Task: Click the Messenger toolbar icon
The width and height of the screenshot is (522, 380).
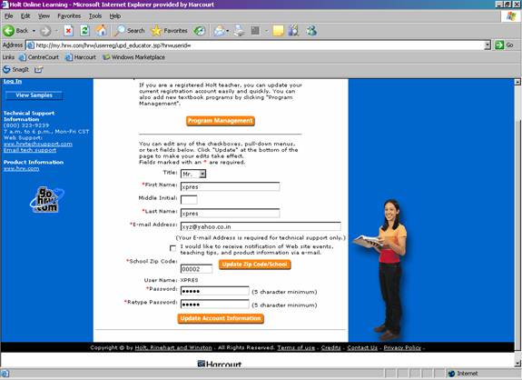Action: pos(311,30)
